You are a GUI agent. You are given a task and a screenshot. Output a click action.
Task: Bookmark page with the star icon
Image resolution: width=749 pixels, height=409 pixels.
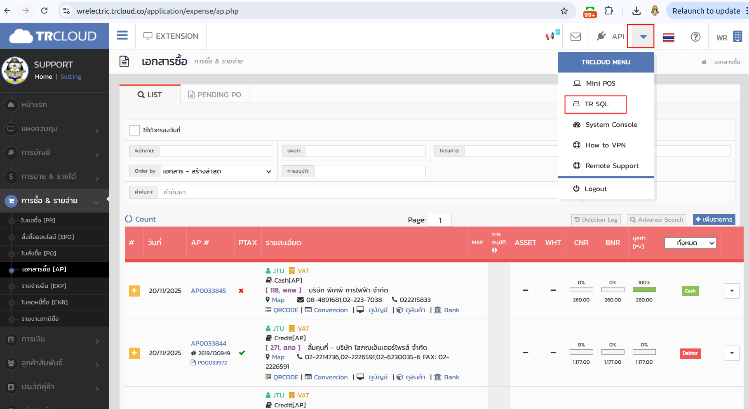[x=564, y=11]
